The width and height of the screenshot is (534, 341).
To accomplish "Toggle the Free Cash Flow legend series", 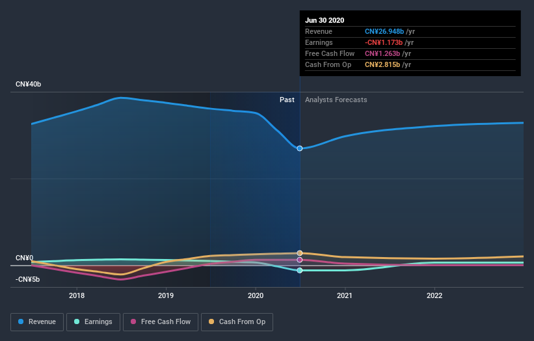I will (161, 322).
